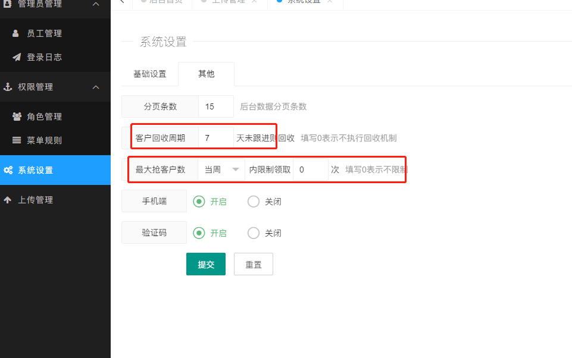Focus the 客户回收周期 days input field
This screenshot has height=358, width=572.
[215, 138]
